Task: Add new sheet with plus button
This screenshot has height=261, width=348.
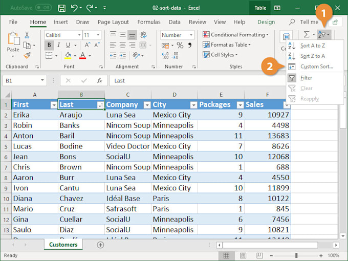Action: 100,245
